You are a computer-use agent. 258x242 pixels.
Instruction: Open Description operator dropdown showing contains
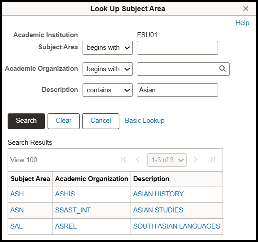pos(108,90)
